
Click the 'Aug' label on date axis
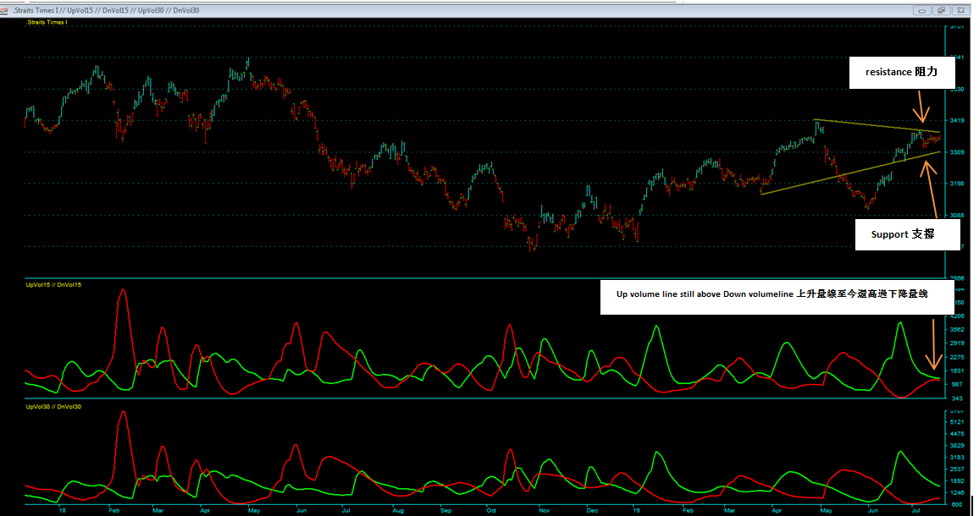pos(398,510)
